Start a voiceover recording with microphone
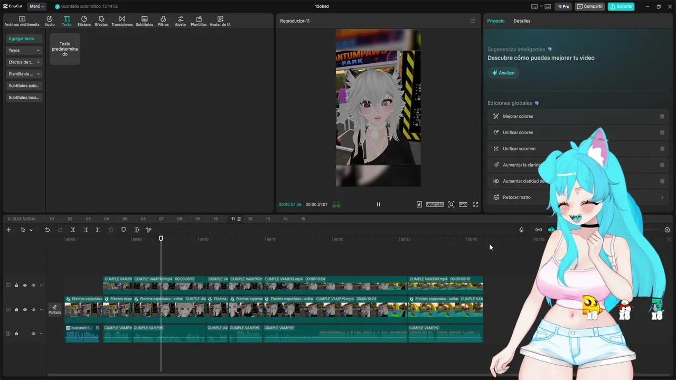 pyautogui.click(x=521, y=230)
